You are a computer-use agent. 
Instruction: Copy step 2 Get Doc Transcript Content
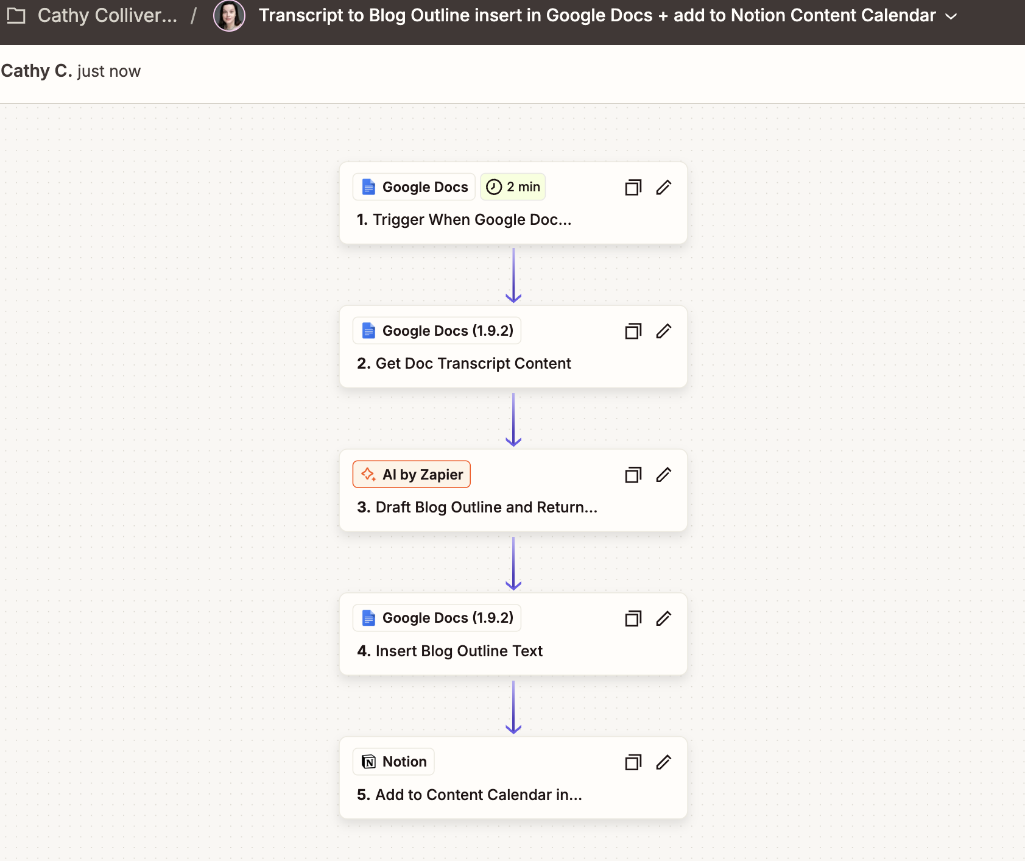tap(633, 331)
